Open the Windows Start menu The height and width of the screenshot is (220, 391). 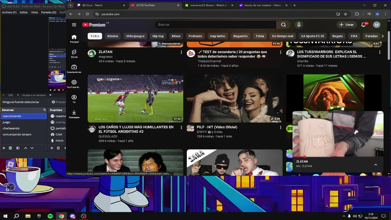(5, 216)
